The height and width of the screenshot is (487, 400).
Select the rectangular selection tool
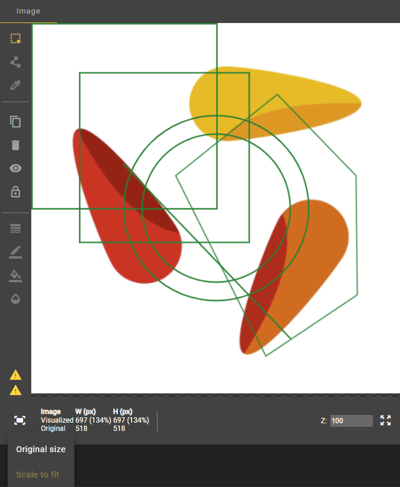pyautogui.click(x=15, y=39)
